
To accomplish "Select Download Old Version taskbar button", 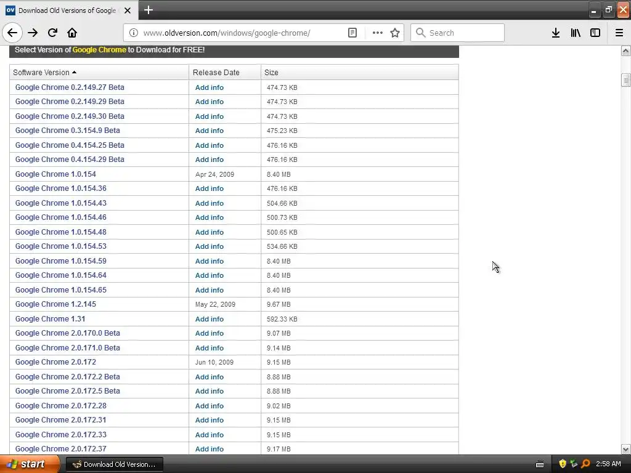I will 114,464.
